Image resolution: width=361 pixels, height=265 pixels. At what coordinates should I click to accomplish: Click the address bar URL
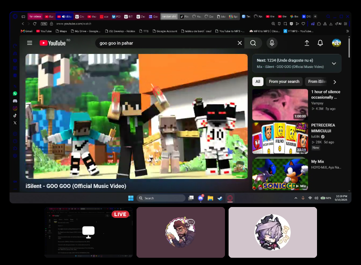pyautogui.click(x=73, y=24)
